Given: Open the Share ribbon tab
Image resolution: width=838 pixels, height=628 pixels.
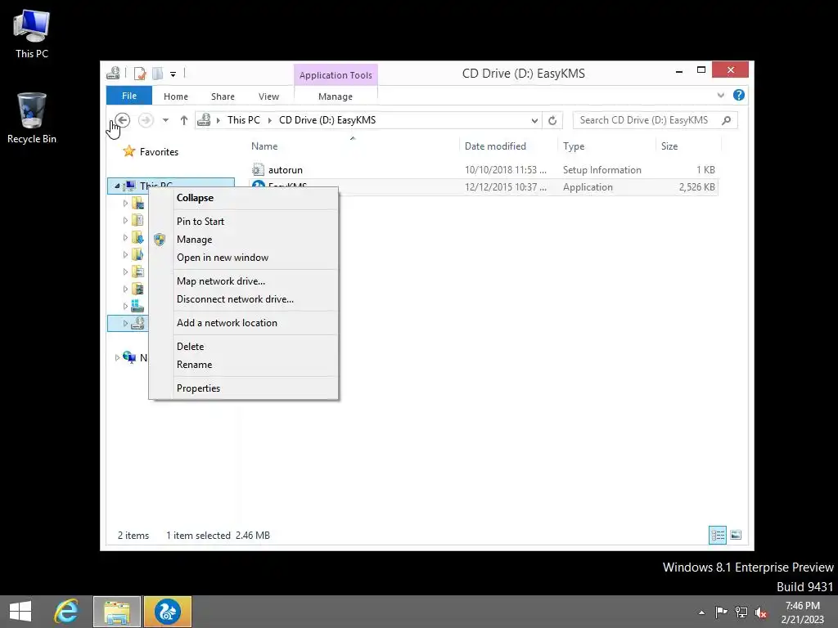Looking at the screenshot, I should click(x=223, y=96).
